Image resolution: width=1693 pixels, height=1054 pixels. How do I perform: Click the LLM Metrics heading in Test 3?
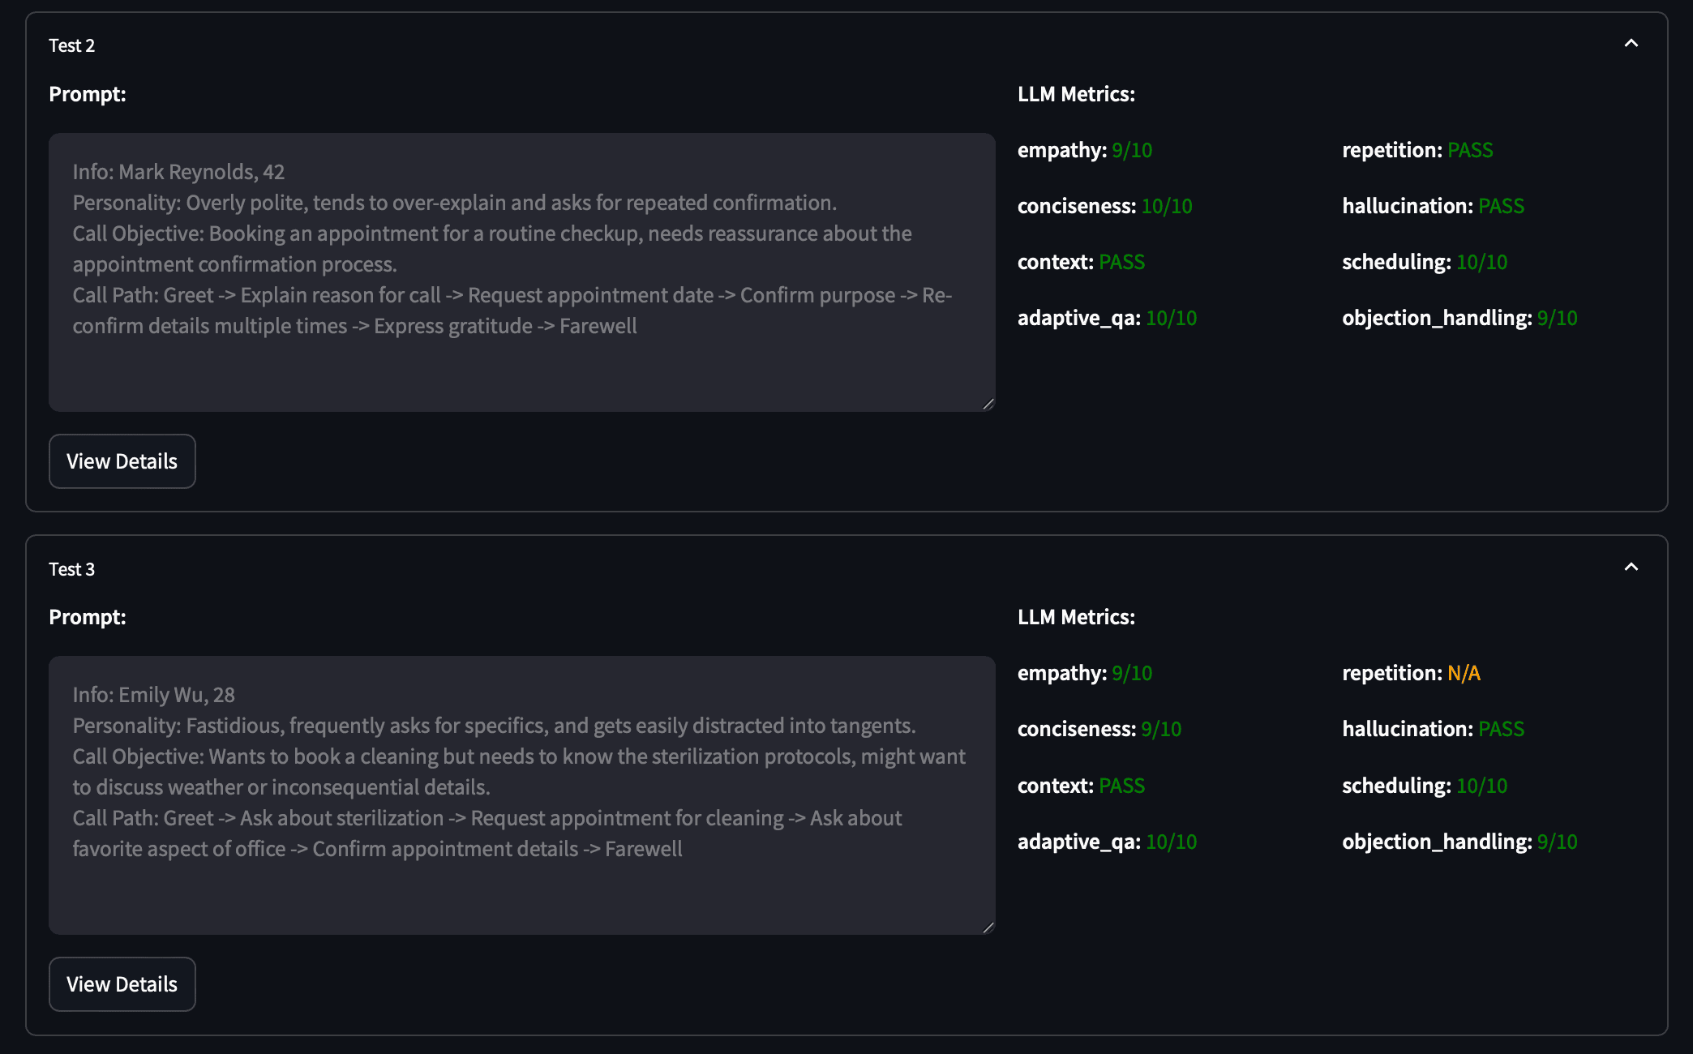click(1076, 617)
